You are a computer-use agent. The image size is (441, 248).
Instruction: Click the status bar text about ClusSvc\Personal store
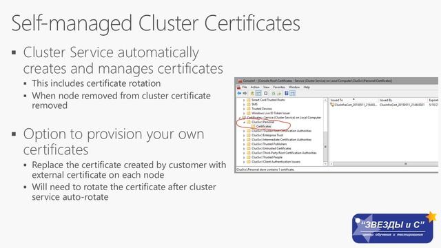click(x=265, y=169)
